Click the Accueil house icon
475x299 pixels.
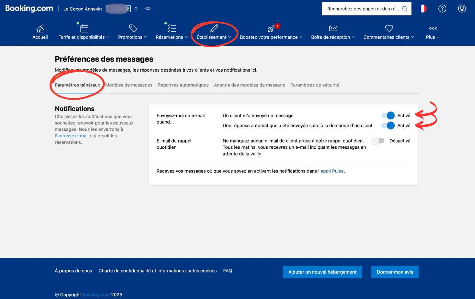[x=40, y=28]
